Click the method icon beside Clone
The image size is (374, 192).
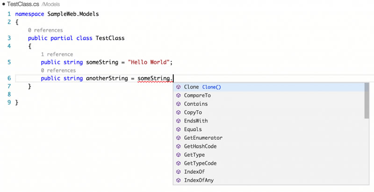click(x=178, y=87)
